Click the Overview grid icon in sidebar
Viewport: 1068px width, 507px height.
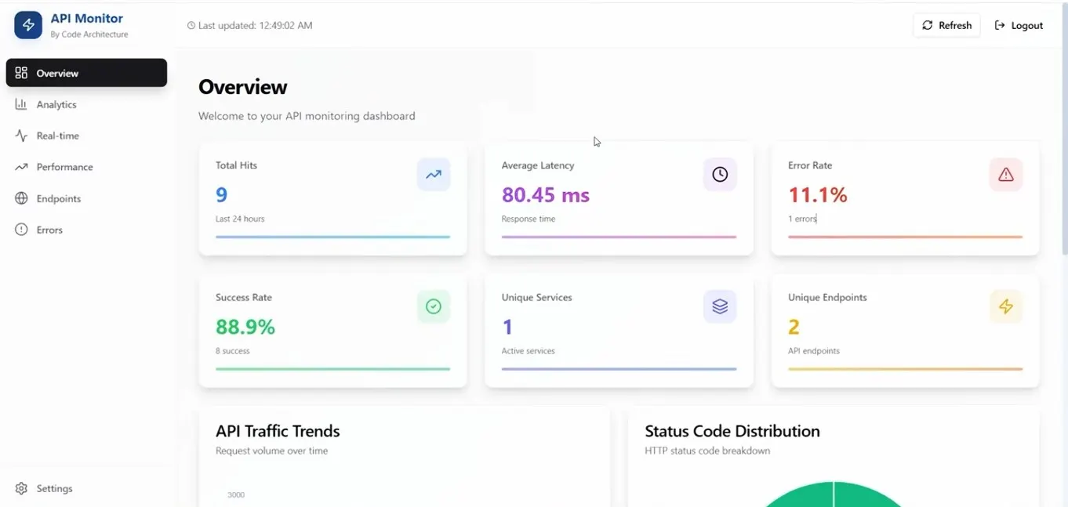coord(21,73)
